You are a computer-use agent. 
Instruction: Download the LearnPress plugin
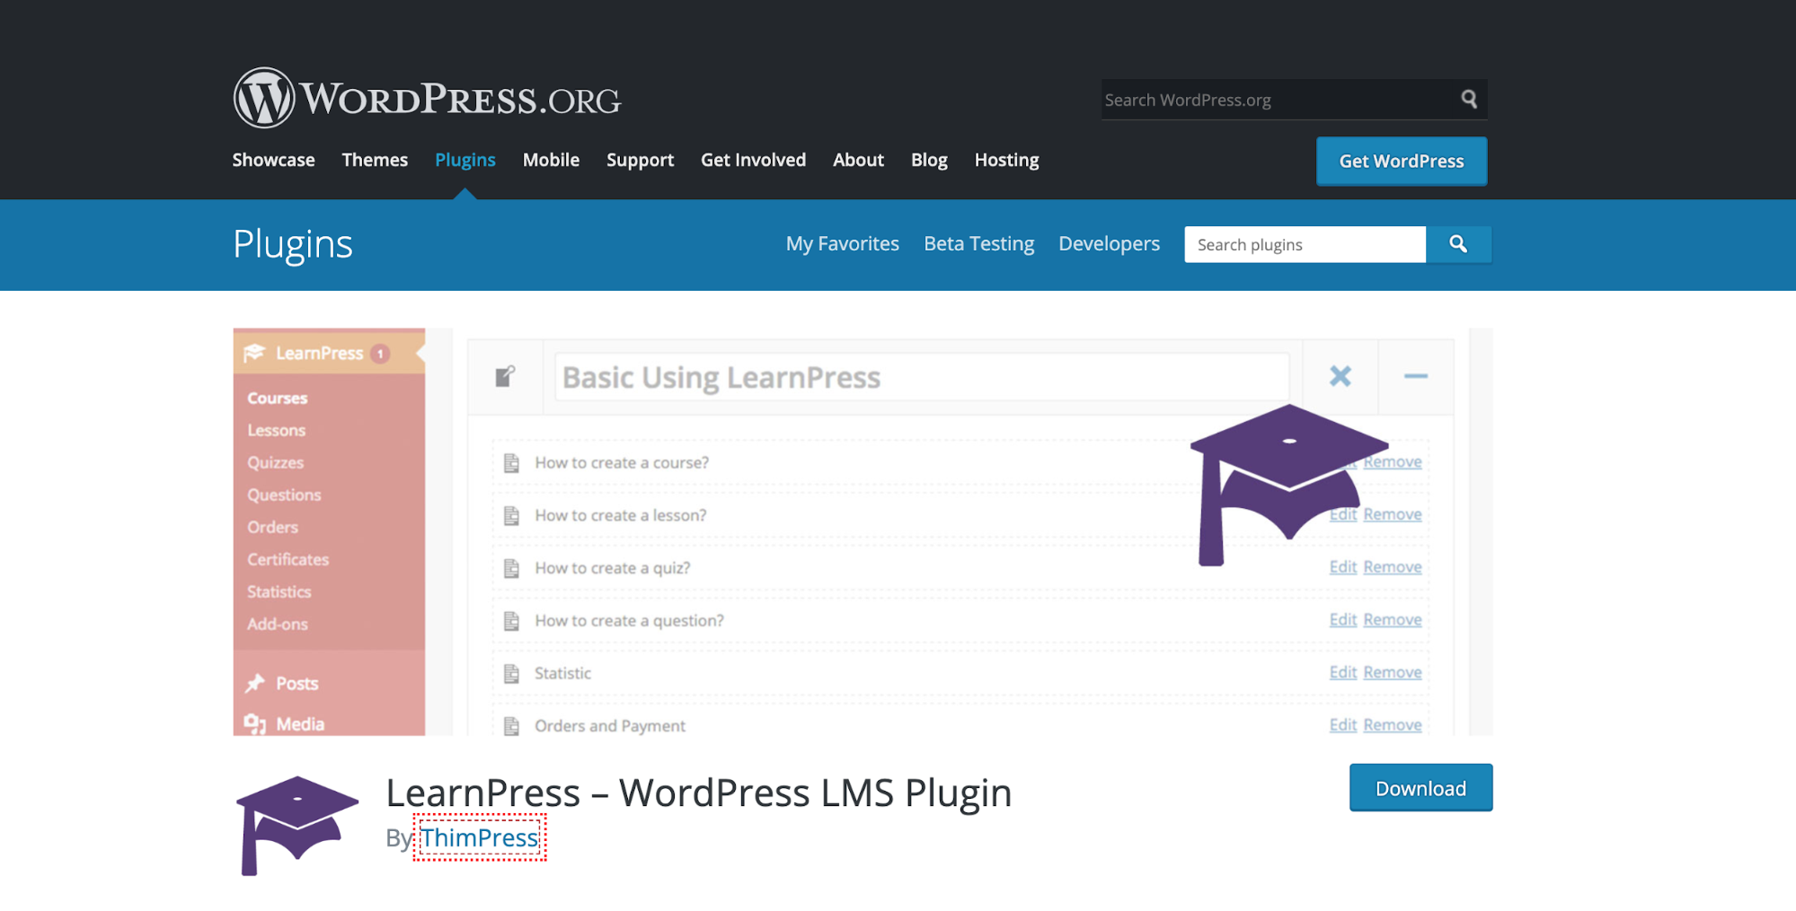point(1420,788)
